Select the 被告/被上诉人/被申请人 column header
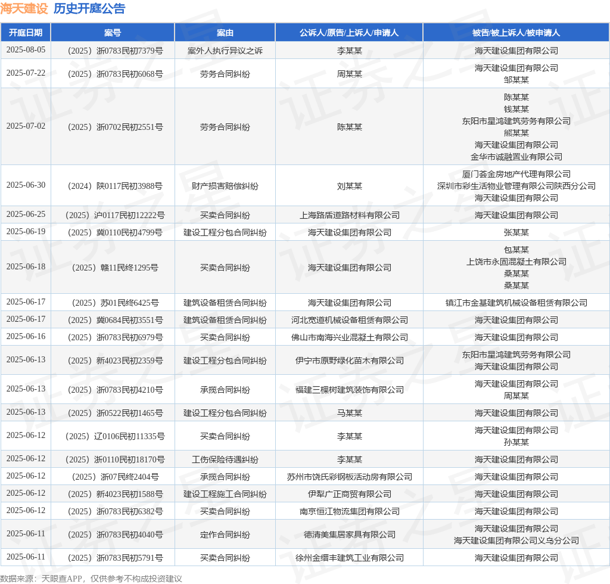Image resolution: width=610 pixels, height=584 pixels. (516, 33)
